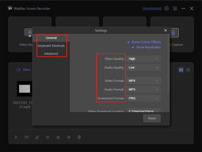Click the iMyMac Screen Recorder logo icon
Screen dimensions: 202x152
[x=10, y=9]
